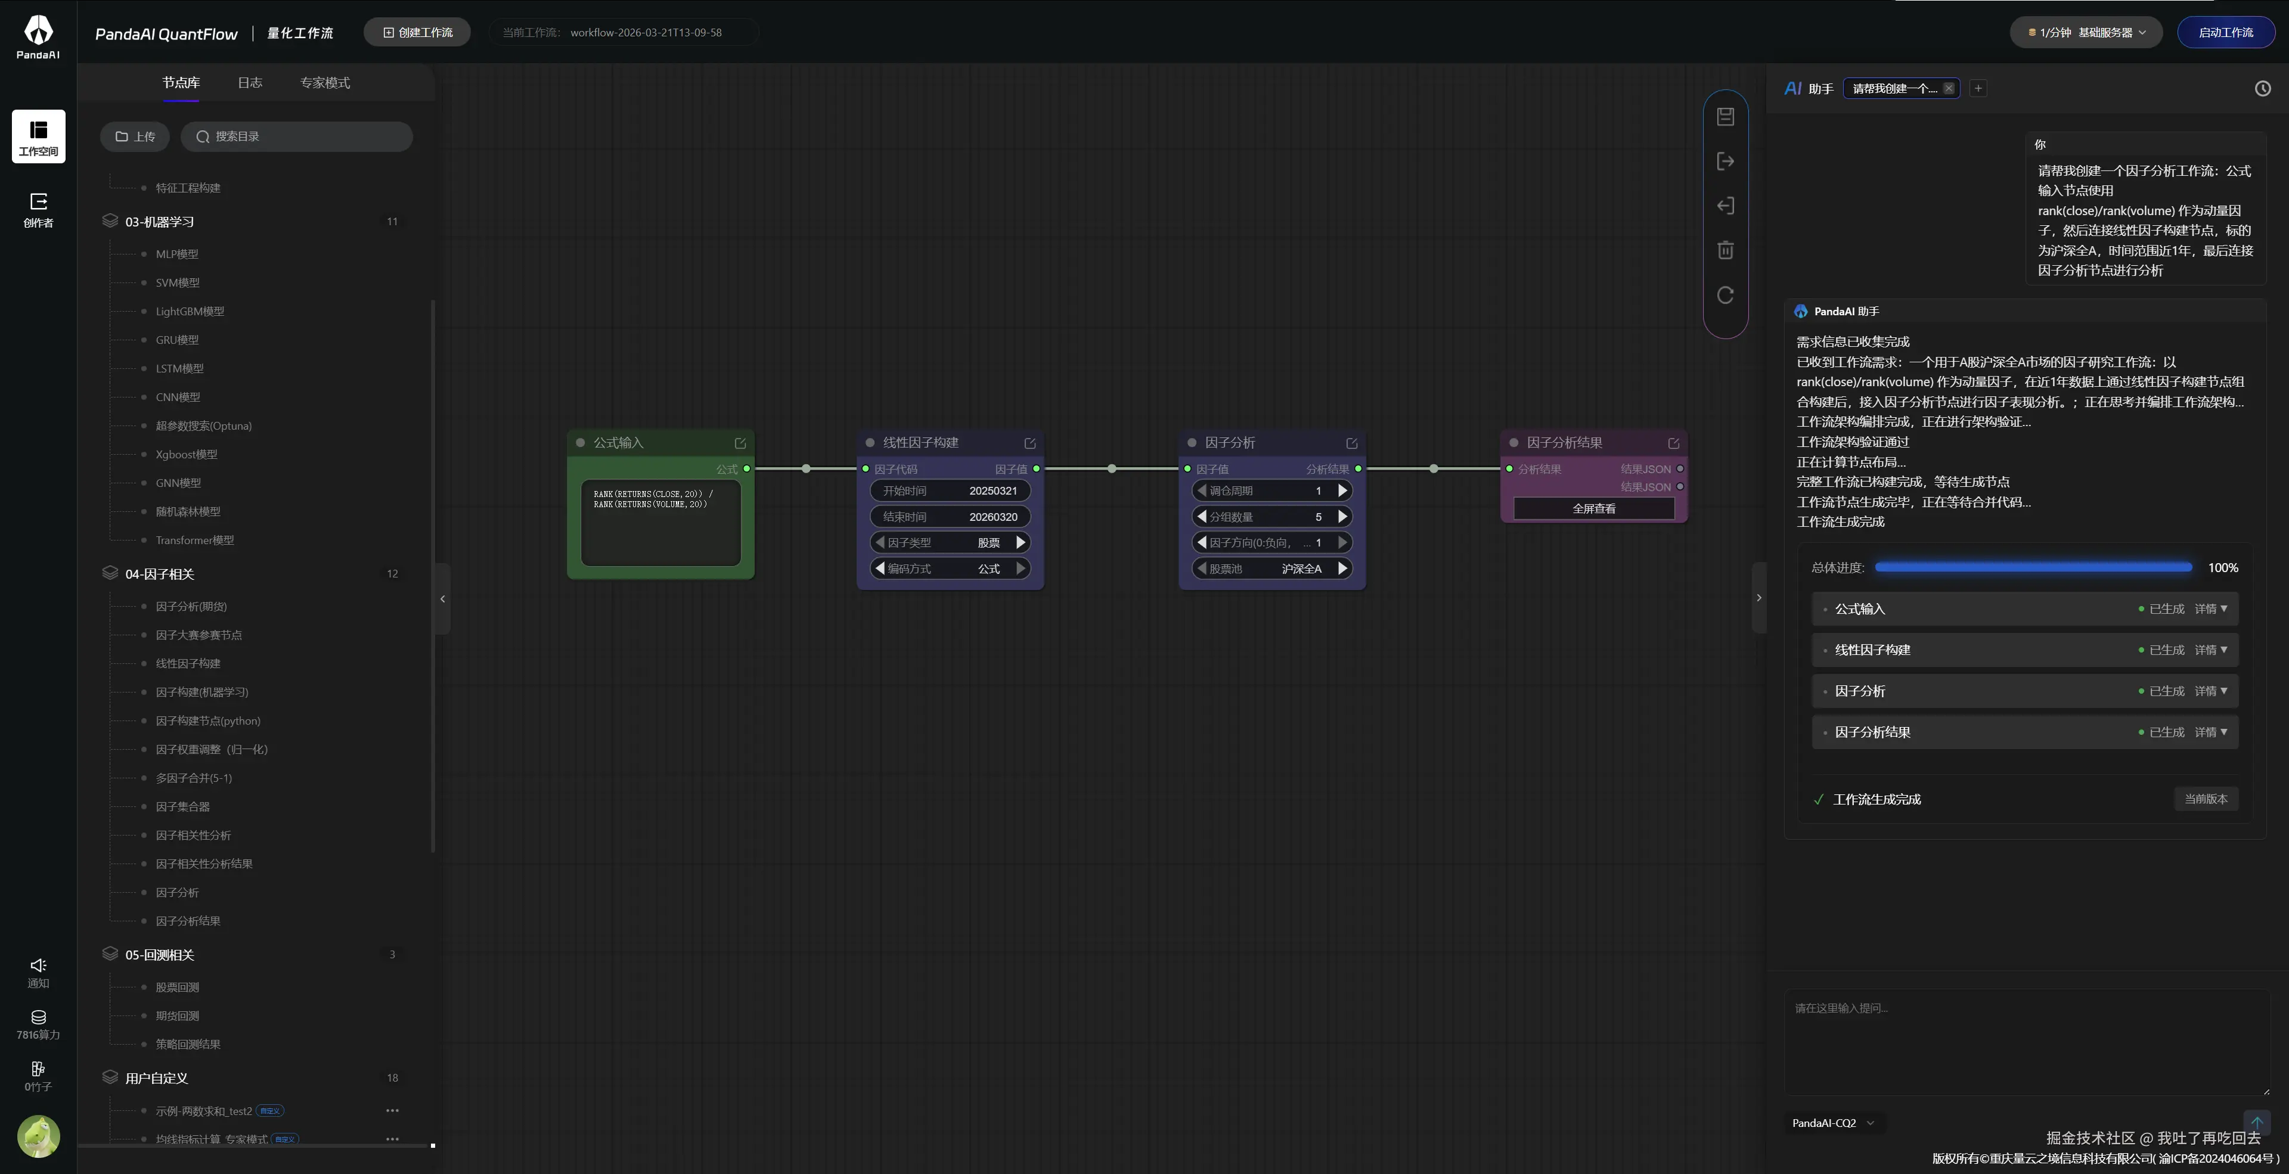
Task: Open the PandaAI-CQ2 model dropdown
Action: click(1832, 1123)
